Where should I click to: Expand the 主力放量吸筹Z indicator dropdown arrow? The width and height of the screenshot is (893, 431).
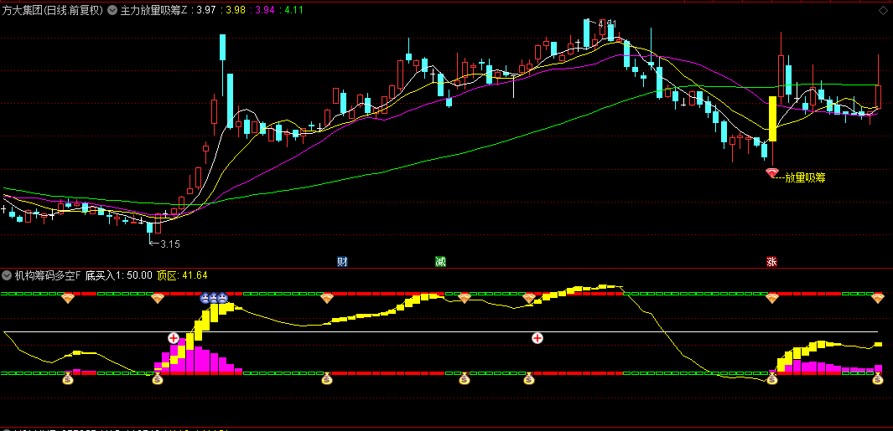point(112,10)
